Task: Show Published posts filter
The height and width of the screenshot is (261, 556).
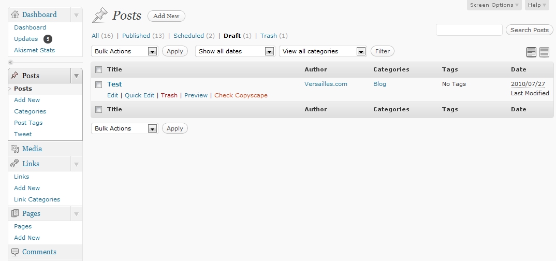Action: tap(136, 36)
